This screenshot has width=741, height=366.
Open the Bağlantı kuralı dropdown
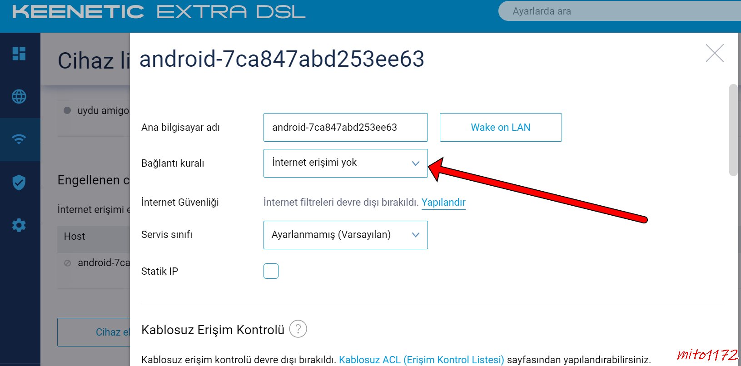point(346,163)
